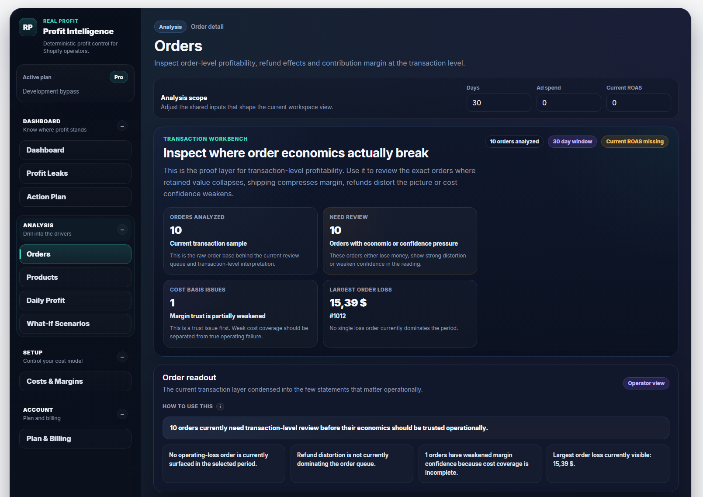703x497 pixels.
Task: Collapse the Dashboard sidebar section
Action: (122, 126)
